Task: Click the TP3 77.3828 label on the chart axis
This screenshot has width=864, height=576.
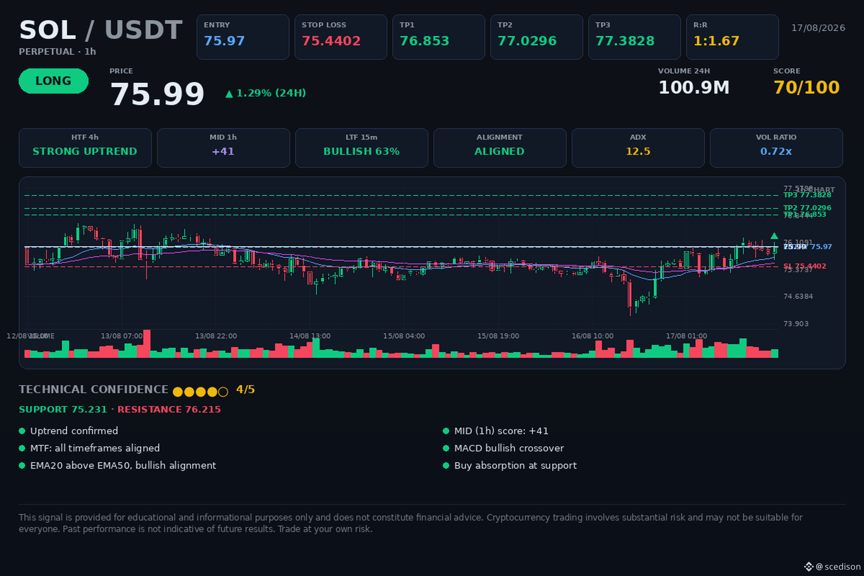Action: click(x=807, y=195)
